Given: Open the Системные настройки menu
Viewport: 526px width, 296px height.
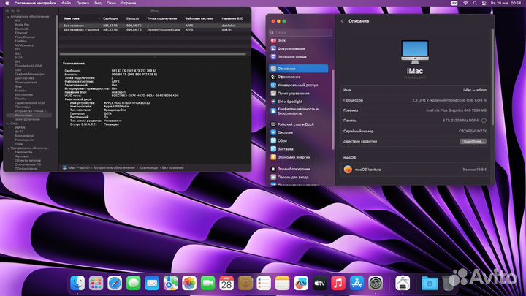Looking at the screenshot, I should [x=35, y=3].
